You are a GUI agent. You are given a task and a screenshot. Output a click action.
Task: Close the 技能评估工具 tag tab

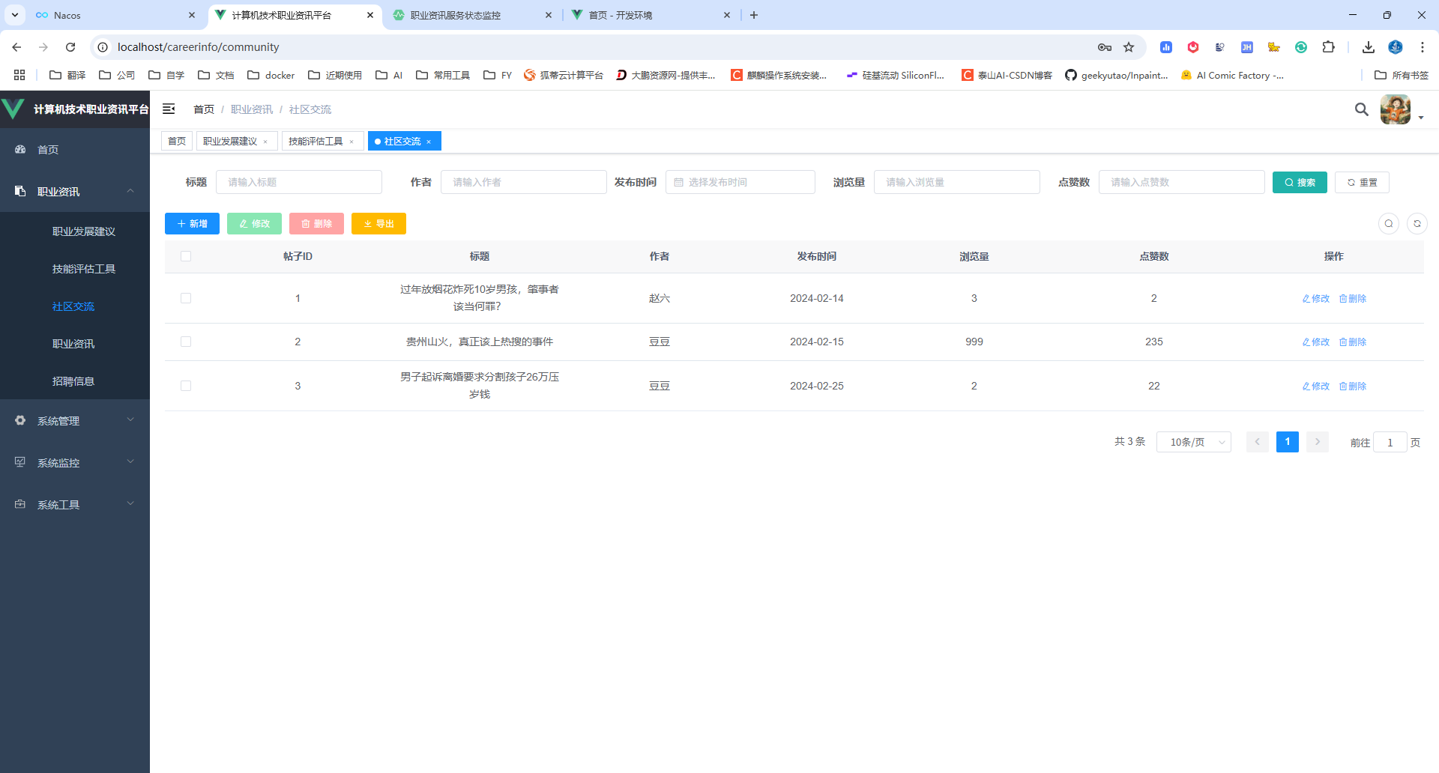click(x=352, y=142)
